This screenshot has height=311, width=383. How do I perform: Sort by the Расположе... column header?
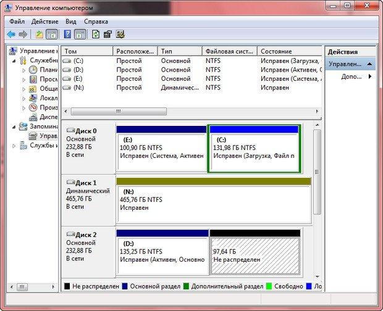135,51
